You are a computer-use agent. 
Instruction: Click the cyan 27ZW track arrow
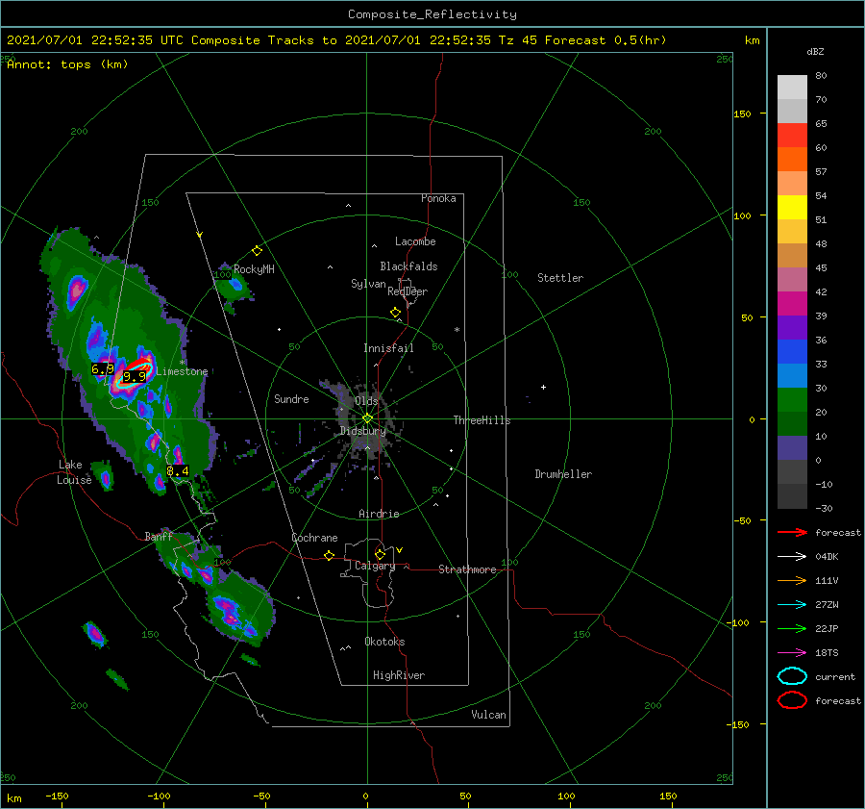[792, 605]
